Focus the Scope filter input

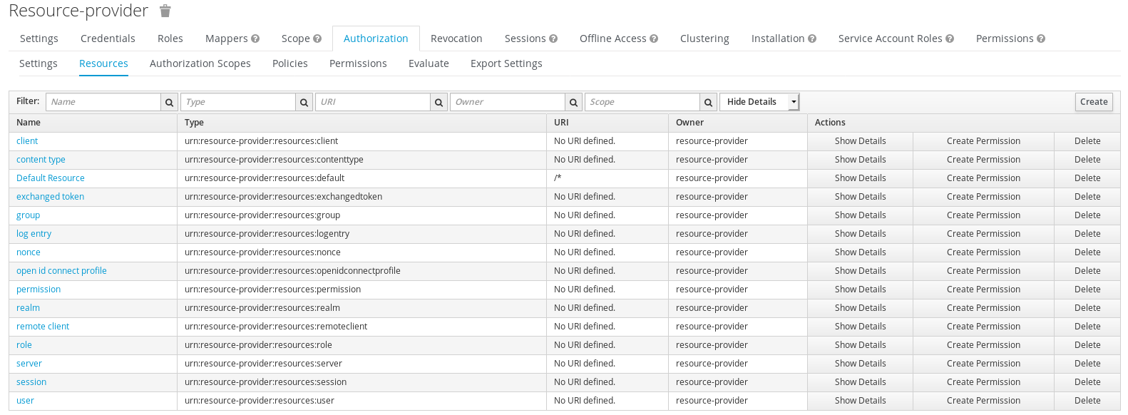(x=642, y=102)
